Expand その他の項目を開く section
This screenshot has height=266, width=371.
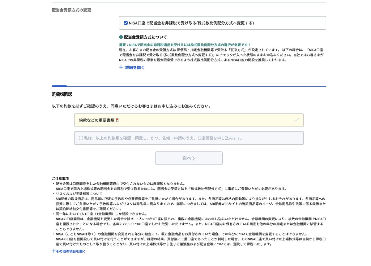tap(69, 251)
